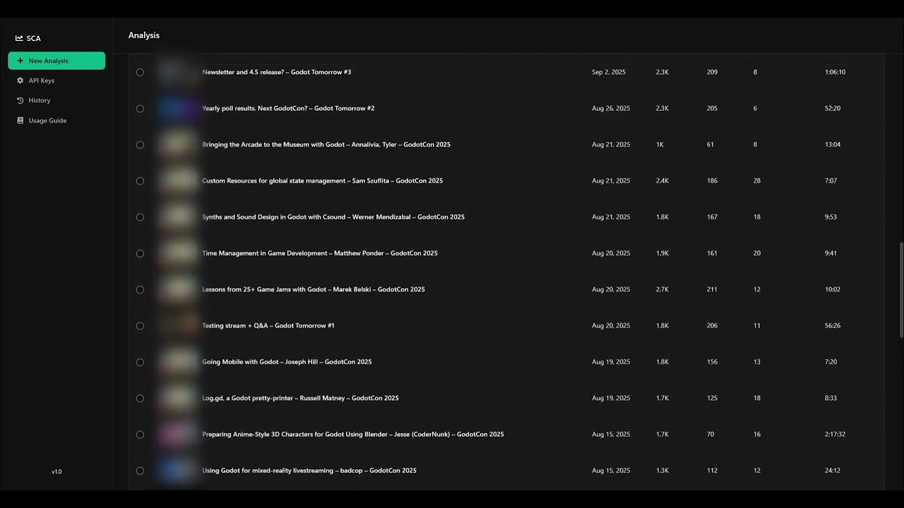
Task: Select radio for Log.gd pretty-printer video
Action: pyautogui.click(x=140, y=398)
